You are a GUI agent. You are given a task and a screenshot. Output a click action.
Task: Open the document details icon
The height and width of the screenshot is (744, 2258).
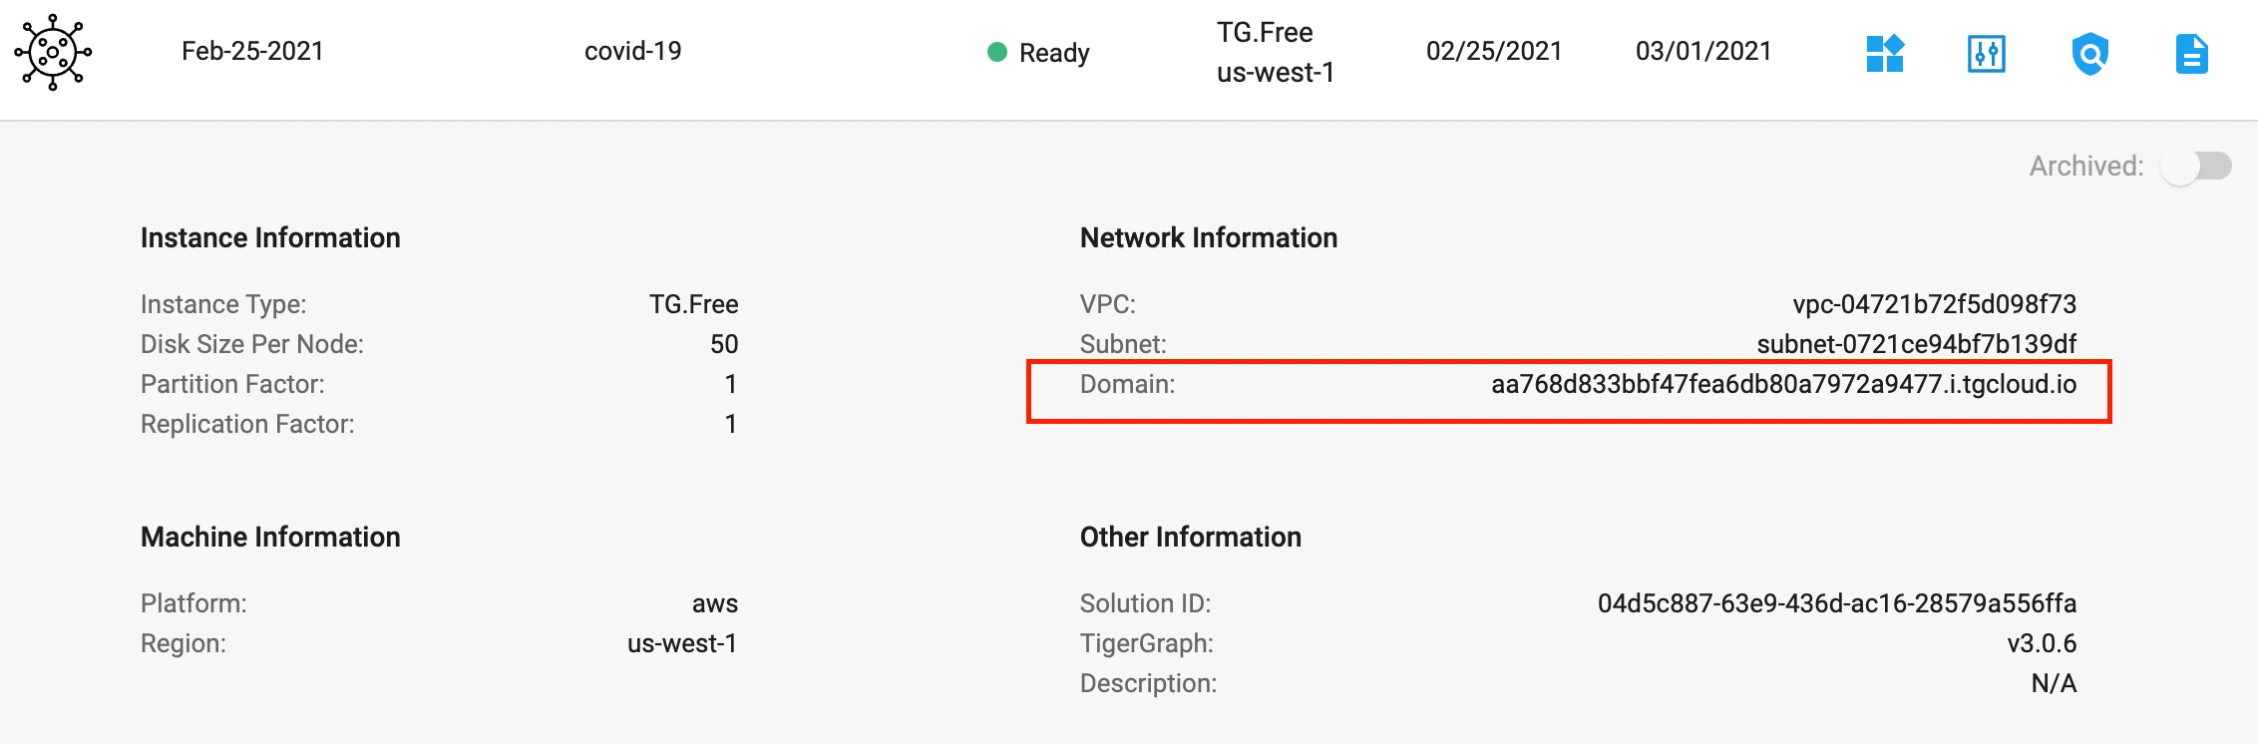2191,54
